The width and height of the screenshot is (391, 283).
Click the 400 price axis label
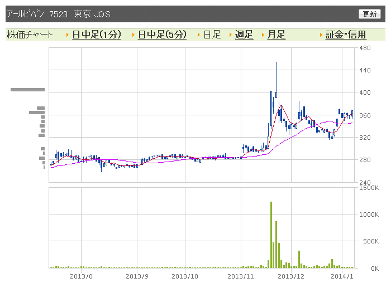coord(365,93)
